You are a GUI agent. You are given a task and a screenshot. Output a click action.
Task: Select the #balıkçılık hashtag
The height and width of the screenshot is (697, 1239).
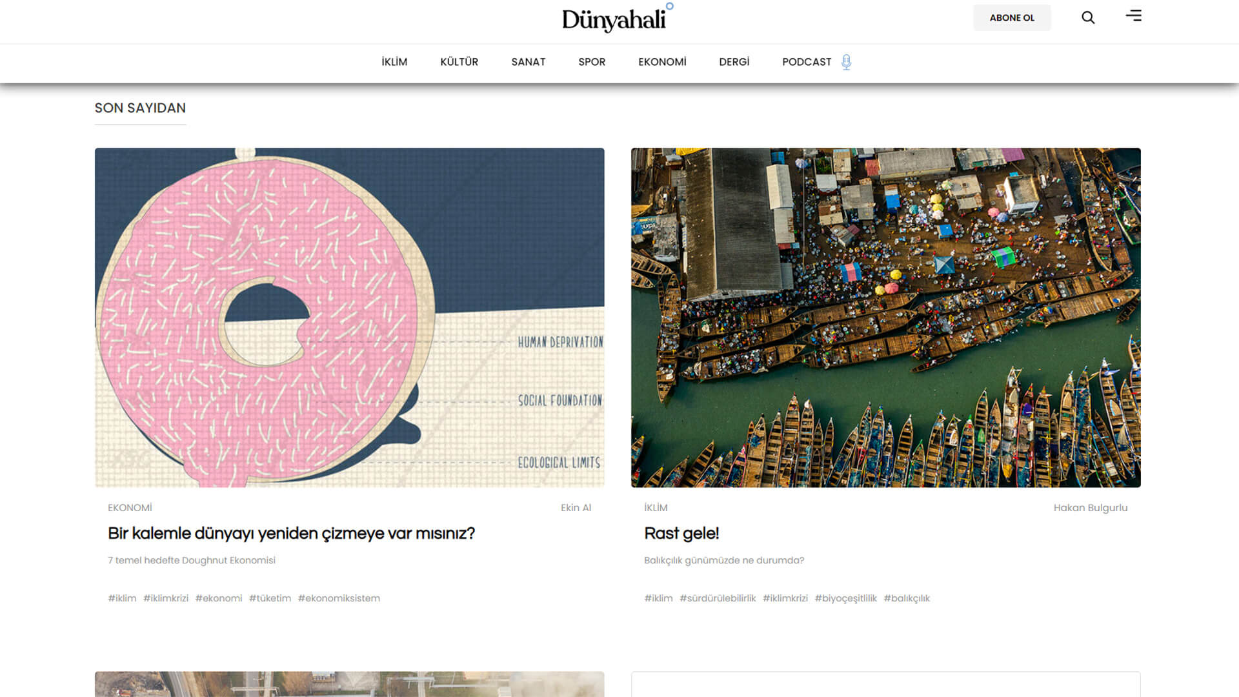(907, 598)
